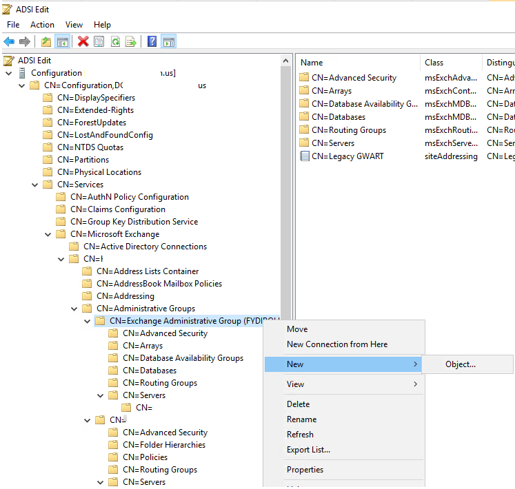Open the Properties toolbar icon
This screenshot has height=489, width=515.
tap(99, 42)
